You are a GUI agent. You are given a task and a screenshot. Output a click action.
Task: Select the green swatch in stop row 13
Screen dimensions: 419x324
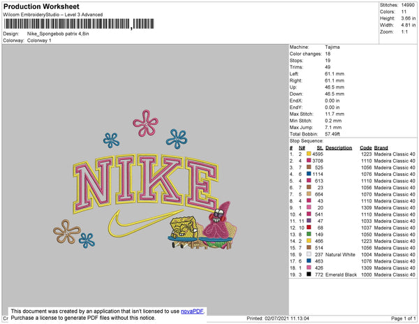[309, 234]
